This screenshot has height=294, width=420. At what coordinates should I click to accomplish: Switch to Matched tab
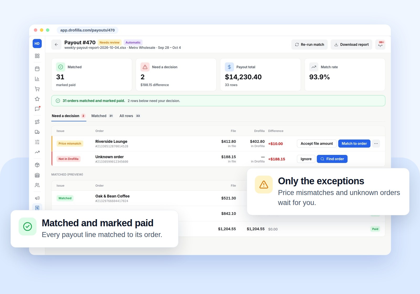coord(102,116)
